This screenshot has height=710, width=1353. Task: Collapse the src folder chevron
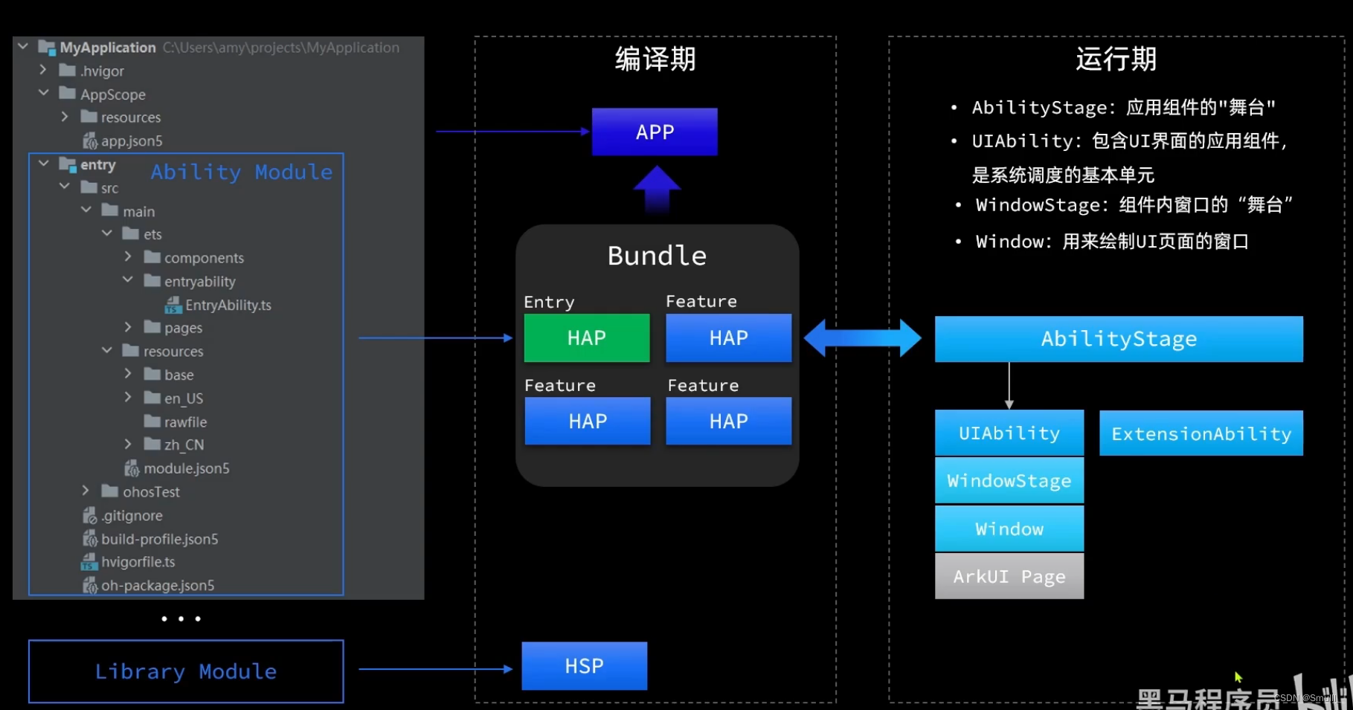pos(65,187)
